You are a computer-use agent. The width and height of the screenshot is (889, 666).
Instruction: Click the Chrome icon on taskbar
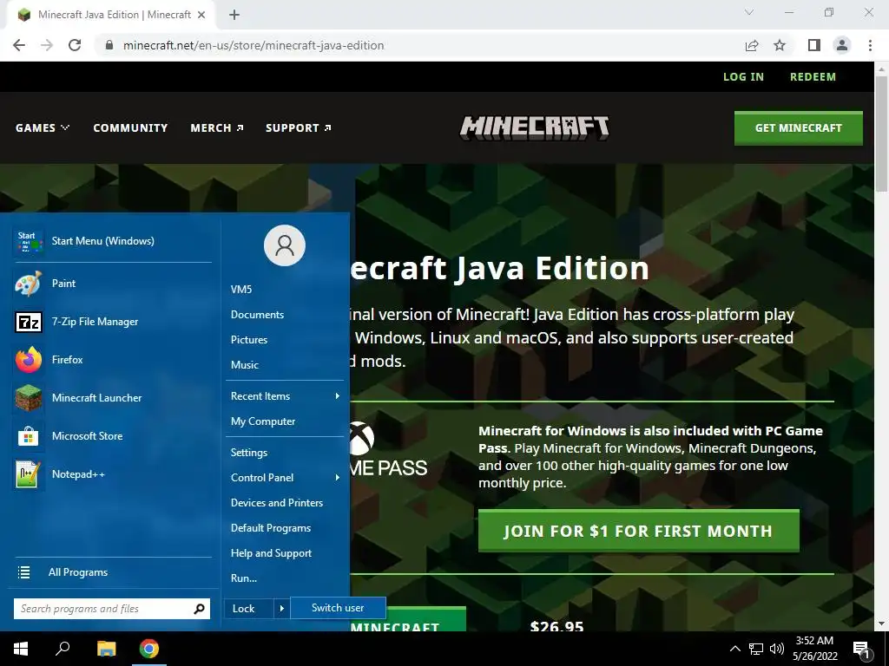149,649
